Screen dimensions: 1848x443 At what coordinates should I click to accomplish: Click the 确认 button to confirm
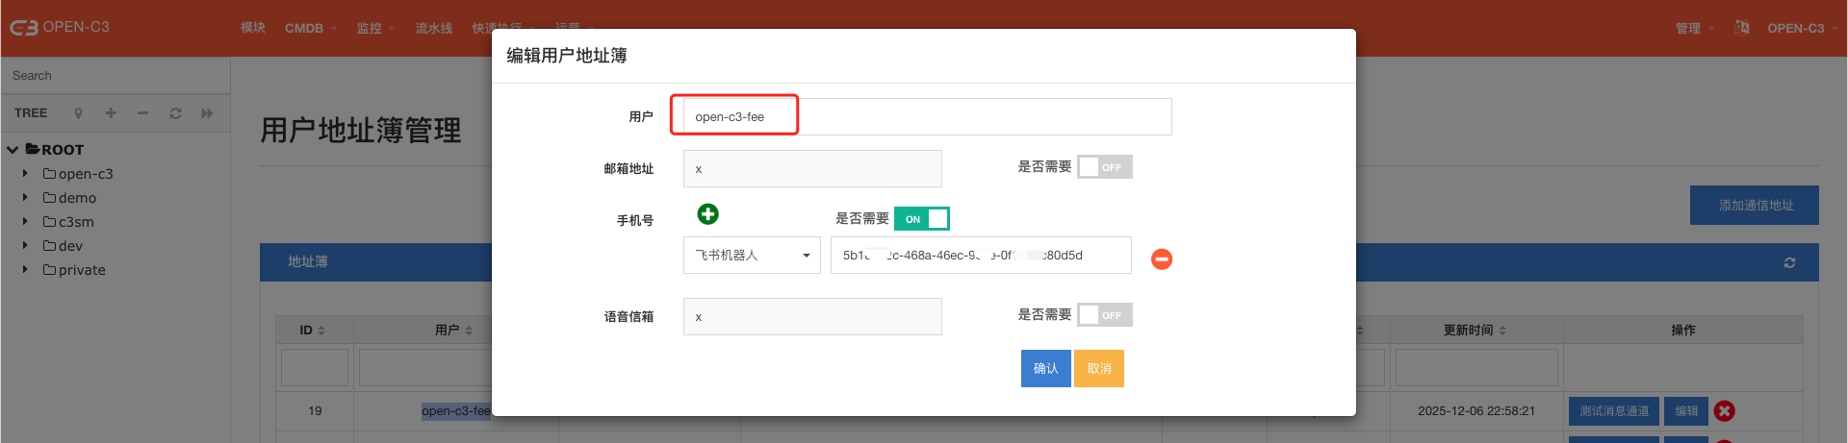click(1045, 368)
